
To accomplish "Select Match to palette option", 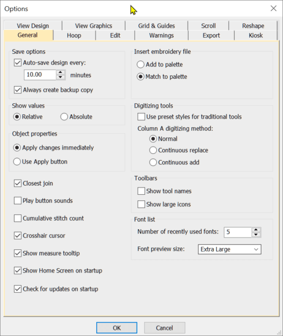I will [x=140, y=77].
